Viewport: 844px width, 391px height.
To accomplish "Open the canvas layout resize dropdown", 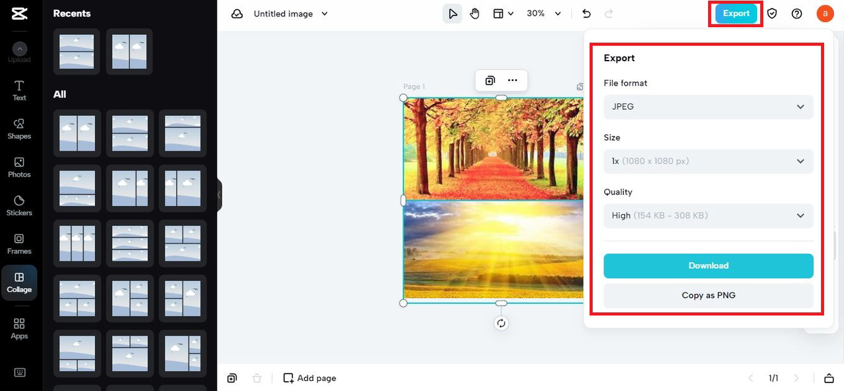I will click(x=503, y=14).
